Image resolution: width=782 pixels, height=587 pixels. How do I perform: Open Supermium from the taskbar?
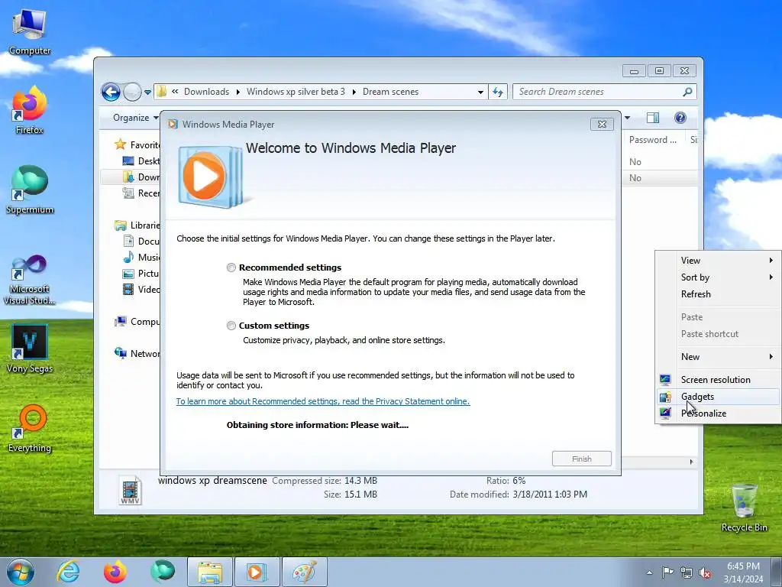pyautogui.click(x=163, y=572)
